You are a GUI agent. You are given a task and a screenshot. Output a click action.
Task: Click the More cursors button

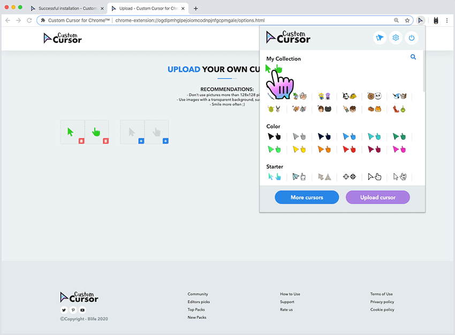(x=307, y=197)
